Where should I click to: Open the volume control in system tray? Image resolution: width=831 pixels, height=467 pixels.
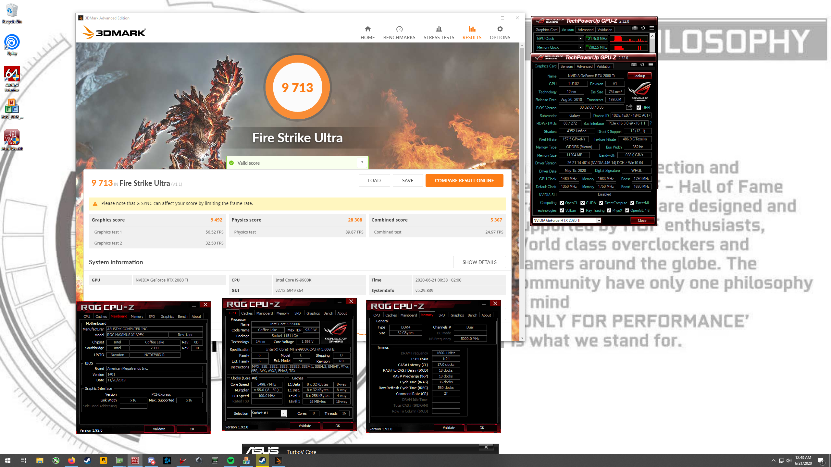click(789, 461)
